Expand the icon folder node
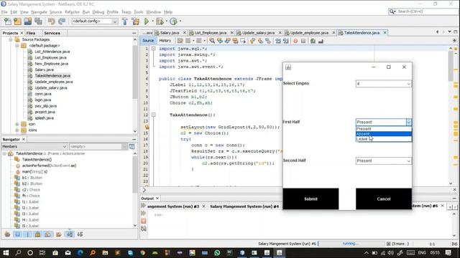Image resolution: width=460 pixels, height=258 pixels. 17,124
